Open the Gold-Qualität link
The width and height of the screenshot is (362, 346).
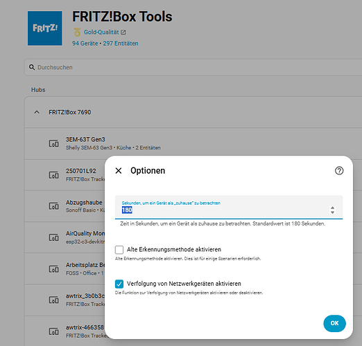coord(101,32)
